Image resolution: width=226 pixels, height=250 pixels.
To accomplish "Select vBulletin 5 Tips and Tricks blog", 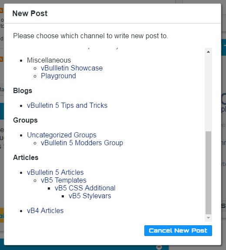I will point(67,105).
